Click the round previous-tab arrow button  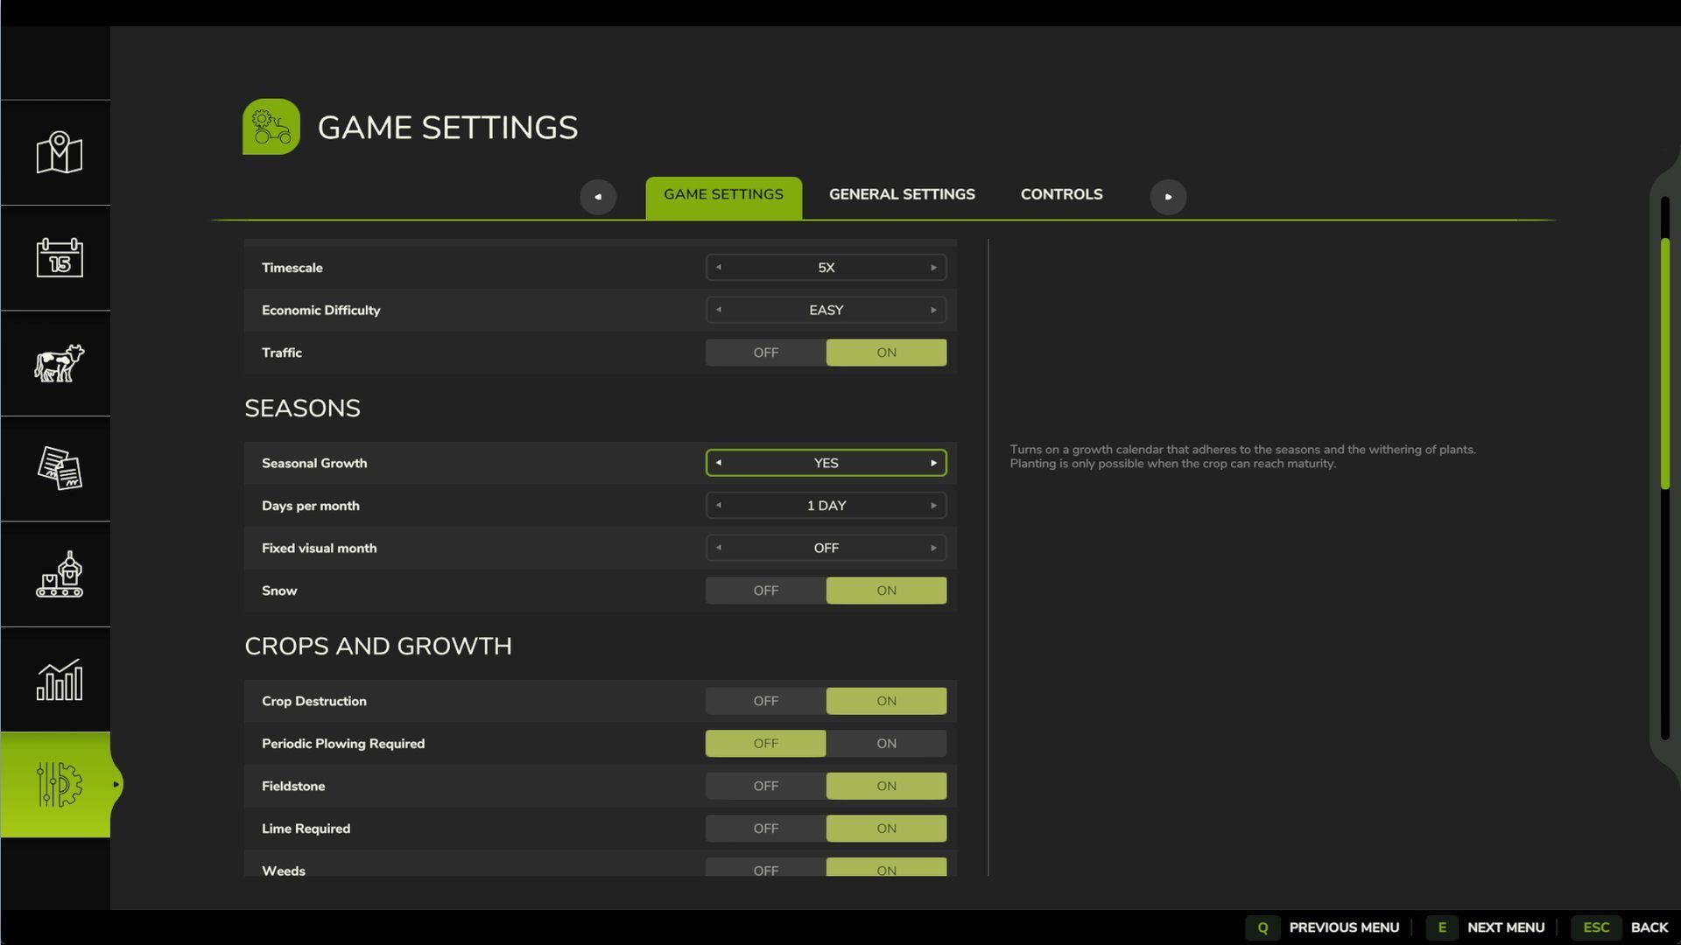[x=598, y=197]
